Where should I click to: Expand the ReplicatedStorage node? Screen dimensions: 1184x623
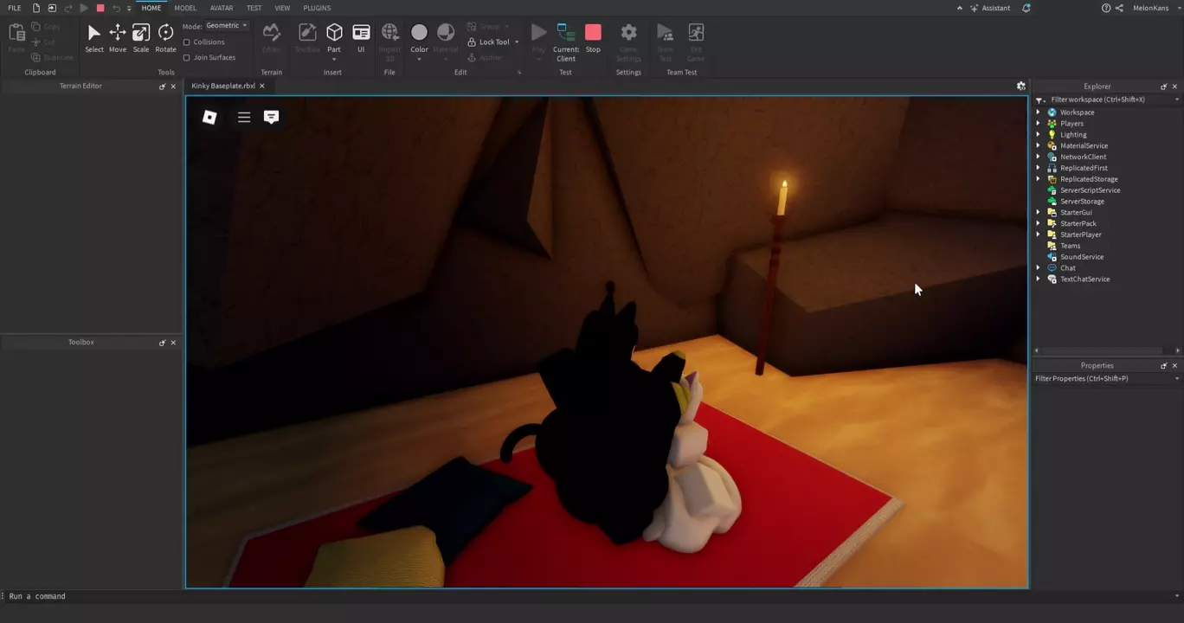coord(1039,179)
